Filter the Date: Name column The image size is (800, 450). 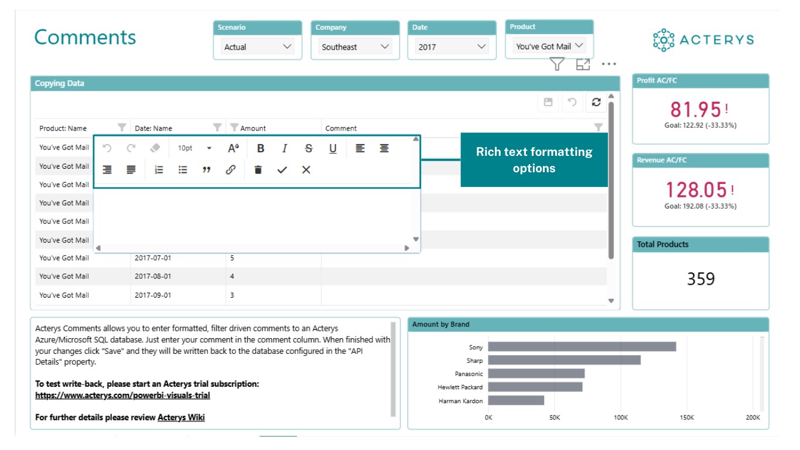tap(217, 127)
